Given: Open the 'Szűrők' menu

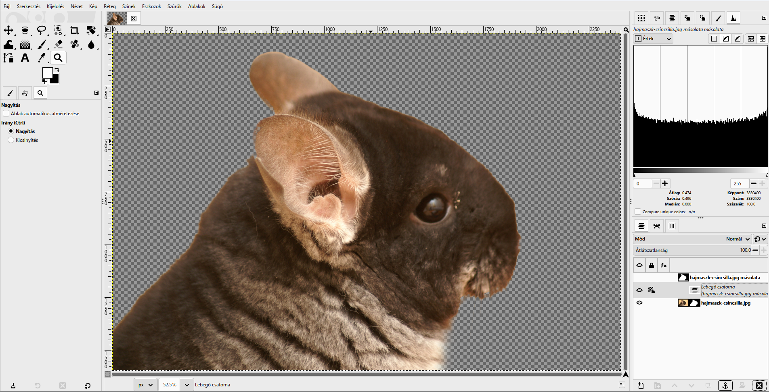Looking at the screenshot, I should [174, 6].
